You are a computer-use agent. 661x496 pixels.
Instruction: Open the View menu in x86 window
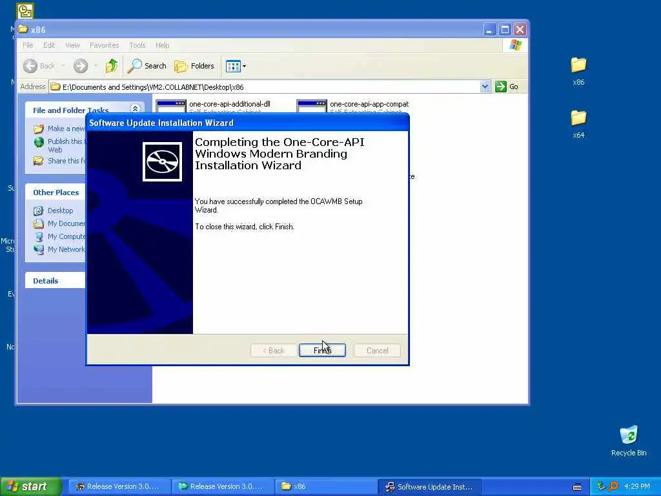[x=72, y=45]
